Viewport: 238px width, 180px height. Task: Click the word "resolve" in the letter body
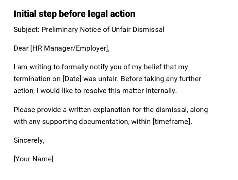tap(95, 91)
